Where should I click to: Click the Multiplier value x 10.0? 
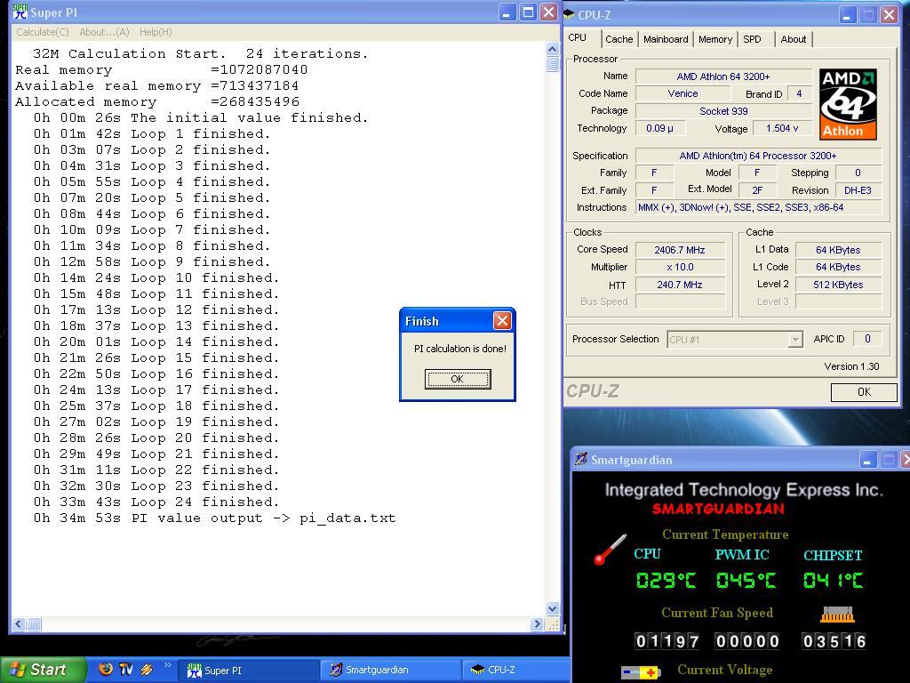[680, 267]
